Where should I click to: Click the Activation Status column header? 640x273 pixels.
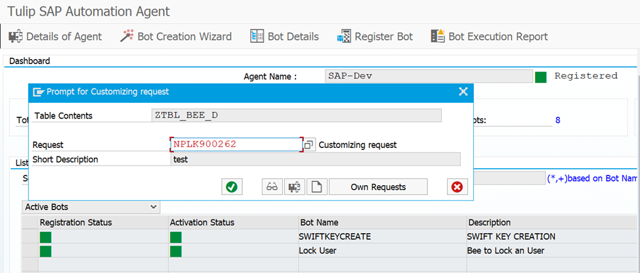(234, 223)
